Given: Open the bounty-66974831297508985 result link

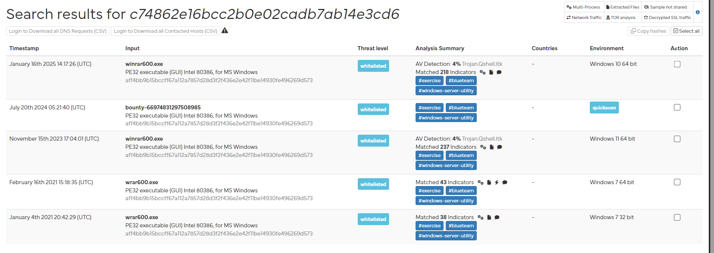Looking at the screenshot, I should point(163,108).
